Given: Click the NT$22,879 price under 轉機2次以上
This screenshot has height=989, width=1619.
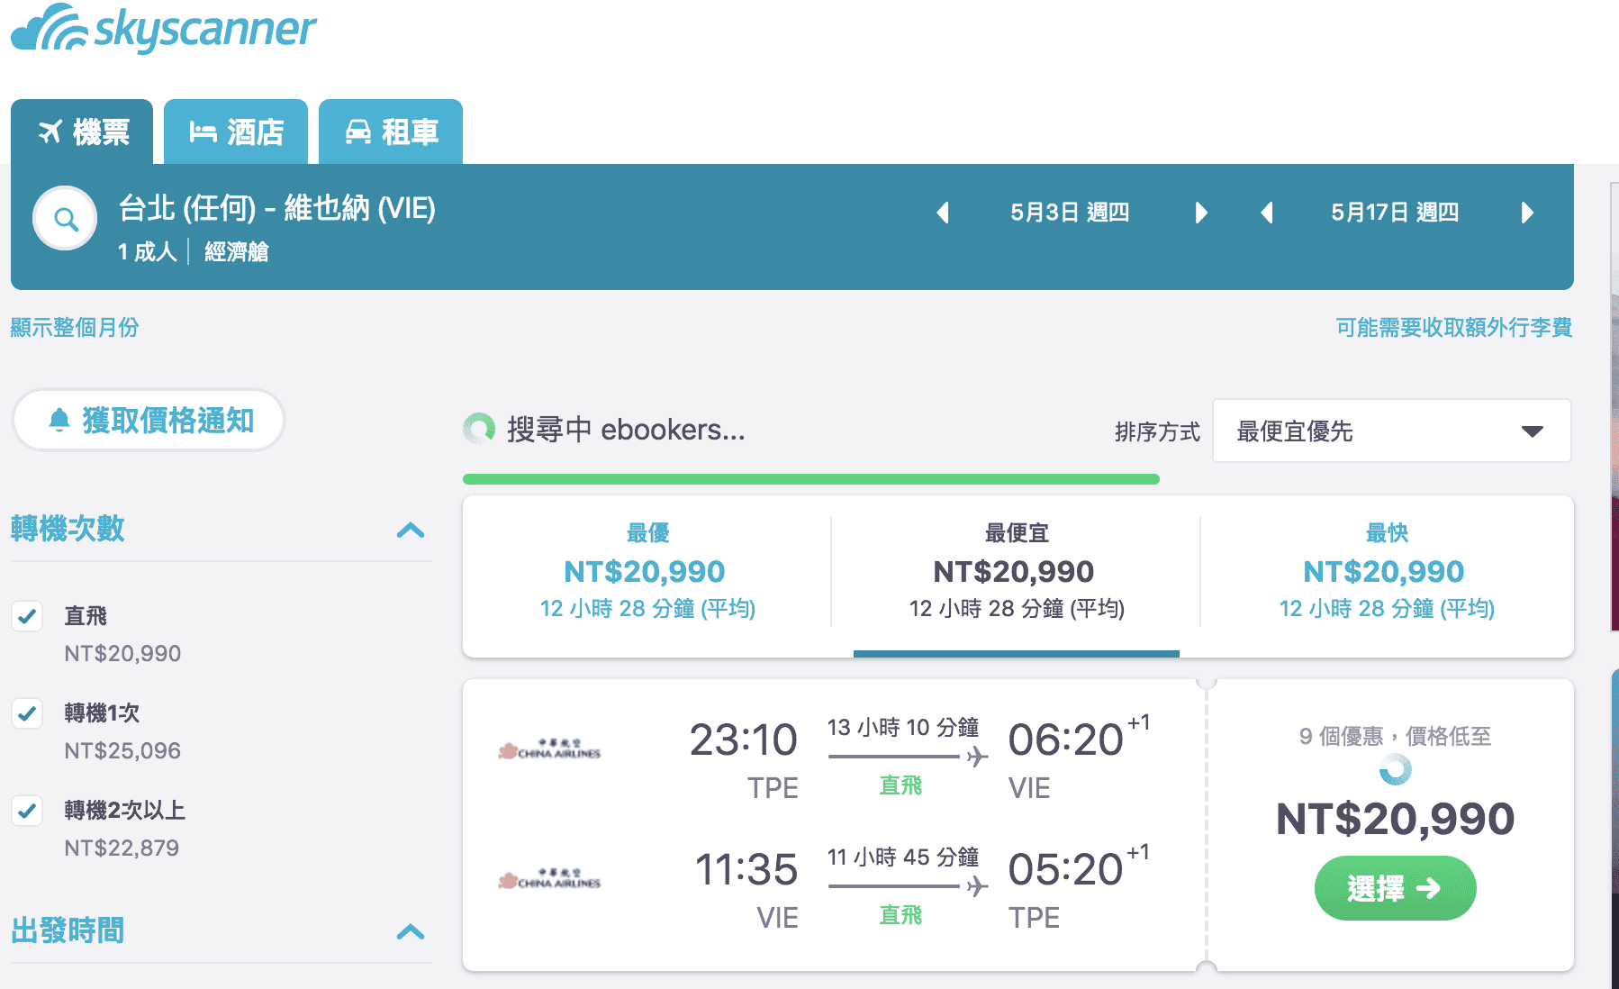Looking at the screenshot, I should tap(122, 848).
